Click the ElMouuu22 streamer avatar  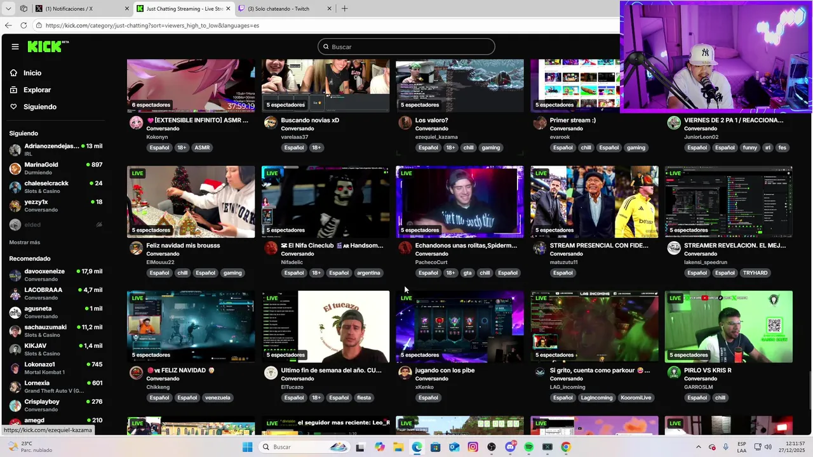tap(136, 248)
